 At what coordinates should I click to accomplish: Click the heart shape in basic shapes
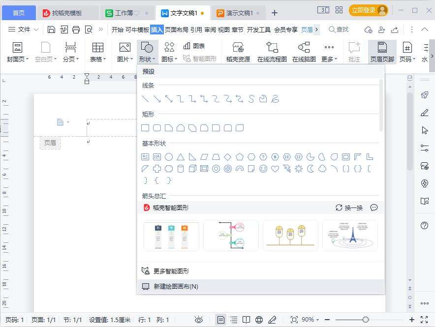tap(275, 169)
